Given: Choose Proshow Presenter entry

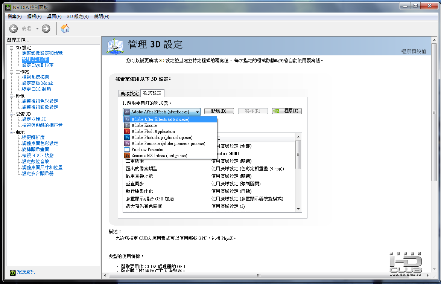Looking at the screenshot, I should 170,150.
